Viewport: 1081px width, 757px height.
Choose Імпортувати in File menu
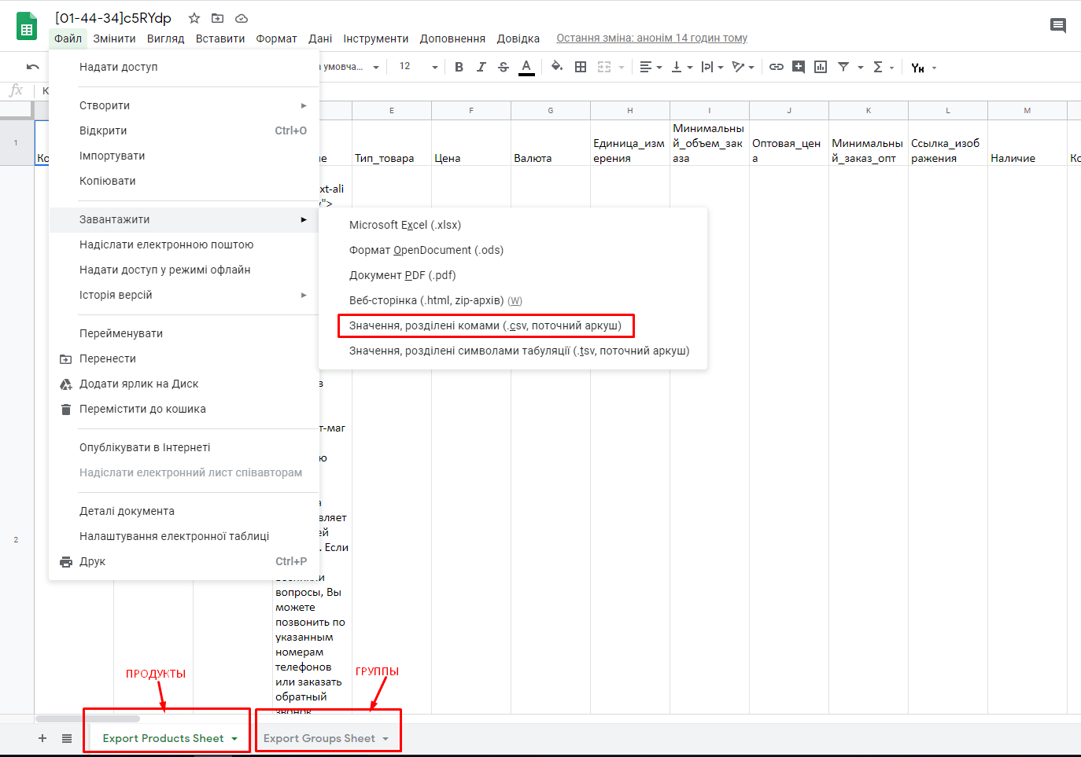coord(184,156)
